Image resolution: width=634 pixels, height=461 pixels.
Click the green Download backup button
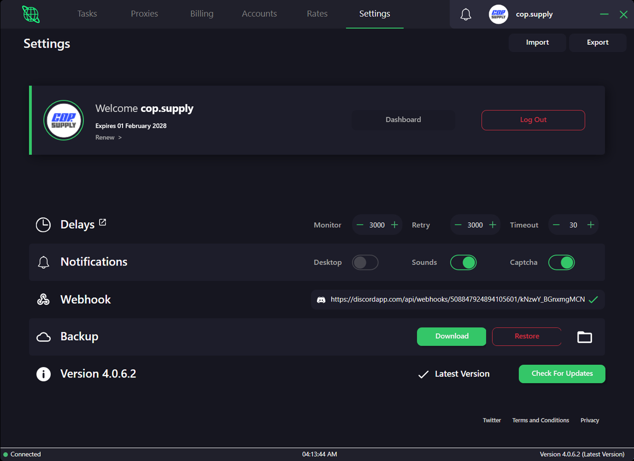[451, 336]
